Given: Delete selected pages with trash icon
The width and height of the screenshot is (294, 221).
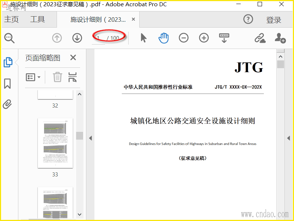Looking at the screenshot, I should (x=57, y=77).
